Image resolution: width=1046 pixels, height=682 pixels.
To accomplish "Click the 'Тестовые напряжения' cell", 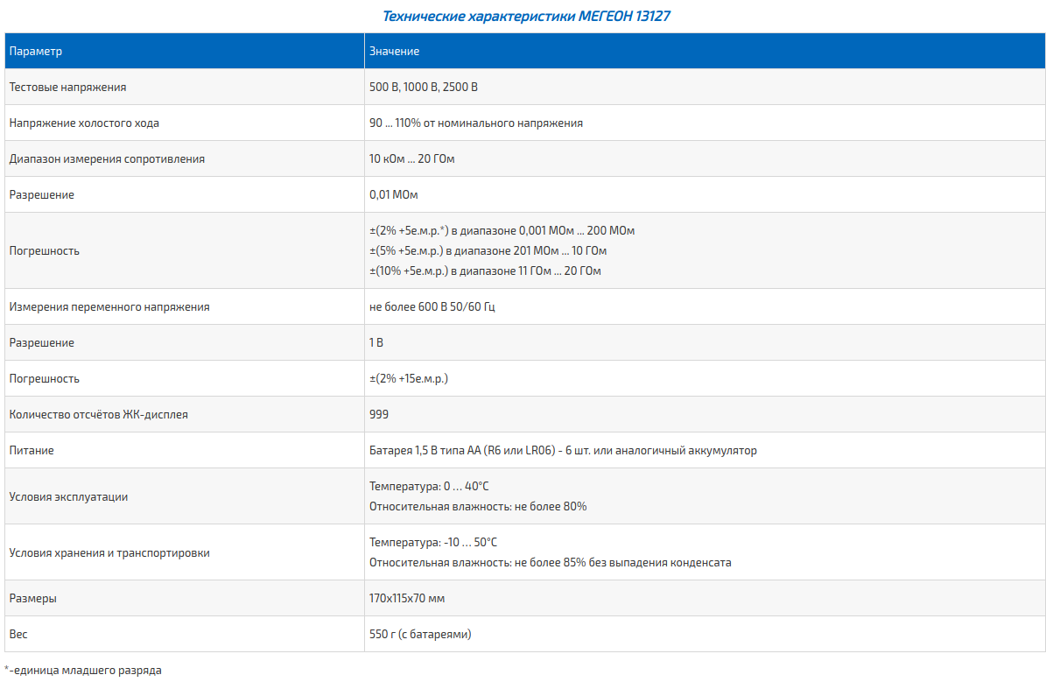I will point(184,87).
